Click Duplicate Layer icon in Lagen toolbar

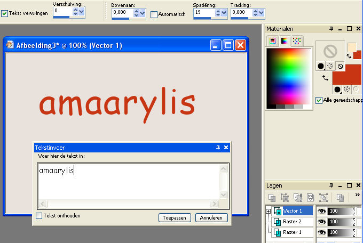pos(340,198)
